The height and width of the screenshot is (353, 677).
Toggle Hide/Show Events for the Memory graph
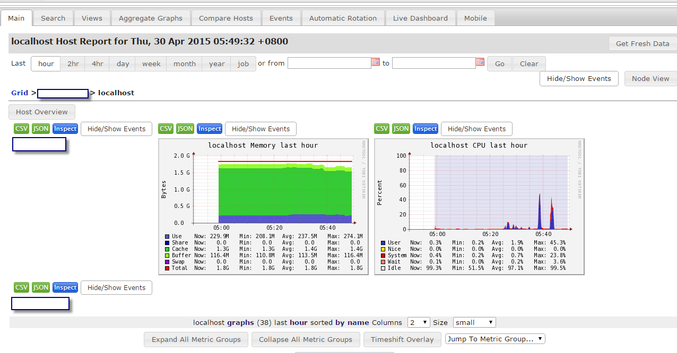pos(261,129)
